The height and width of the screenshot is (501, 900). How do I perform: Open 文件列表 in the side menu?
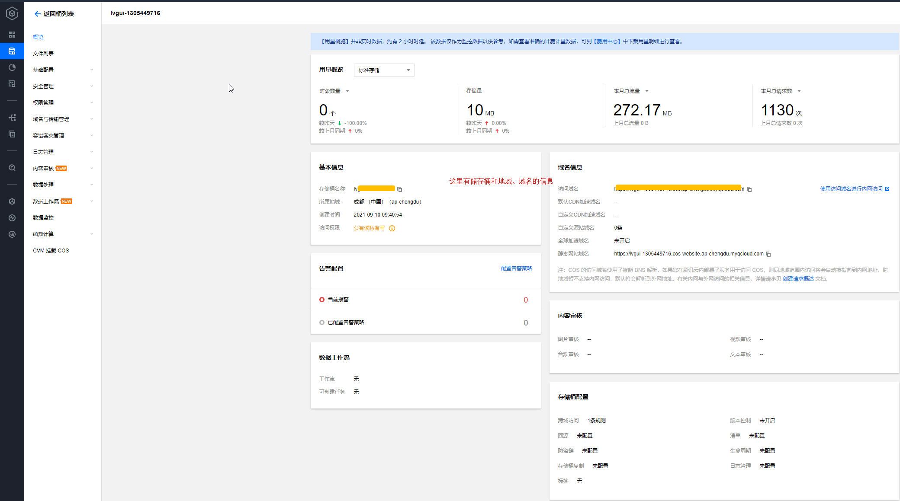pos(43,54)
